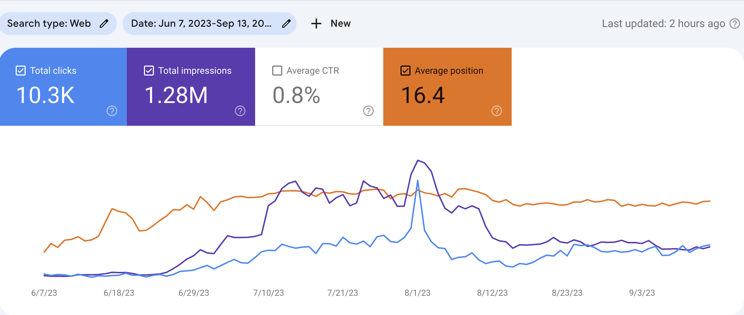
Task: Click the 8/1/23 axis date label
Action: (x=418, y=293)
